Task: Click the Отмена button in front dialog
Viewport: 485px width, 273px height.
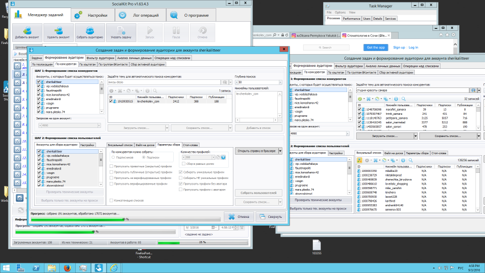Action: click(239, 217)
